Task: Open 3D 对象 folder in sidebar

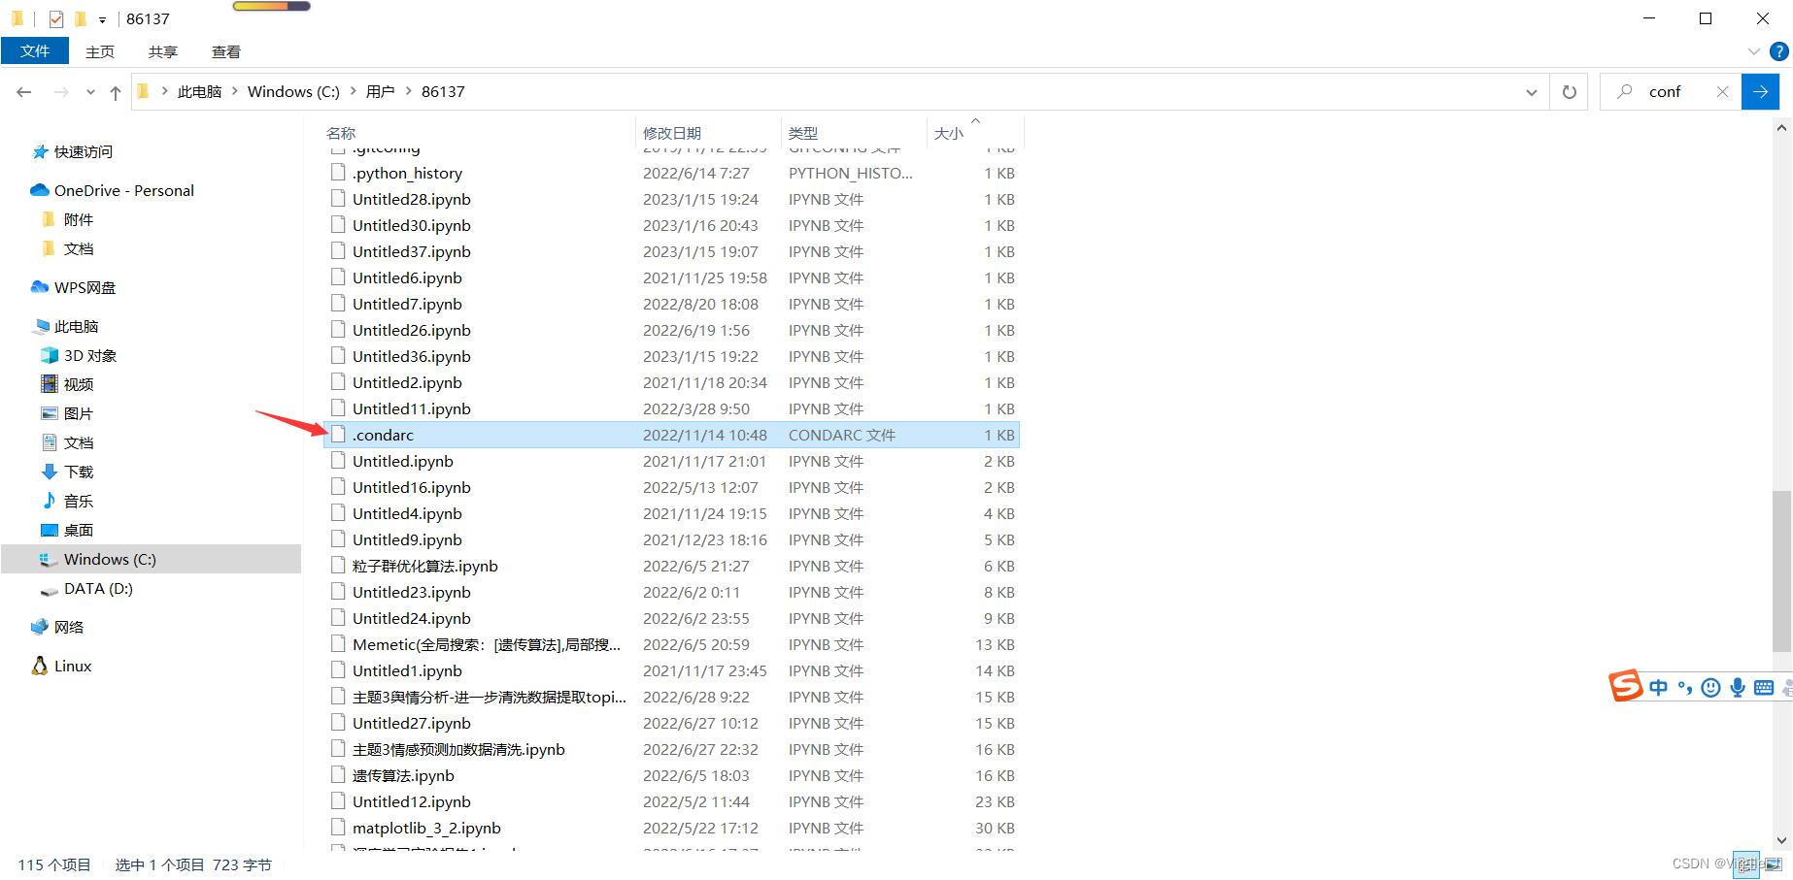Action: pyautogui.click(x=89, y=356)
